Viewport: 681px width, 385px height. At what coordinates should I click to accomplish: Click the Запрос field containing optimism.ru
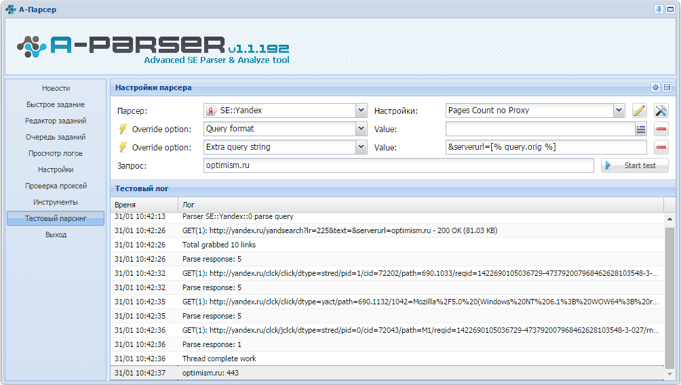398,165
